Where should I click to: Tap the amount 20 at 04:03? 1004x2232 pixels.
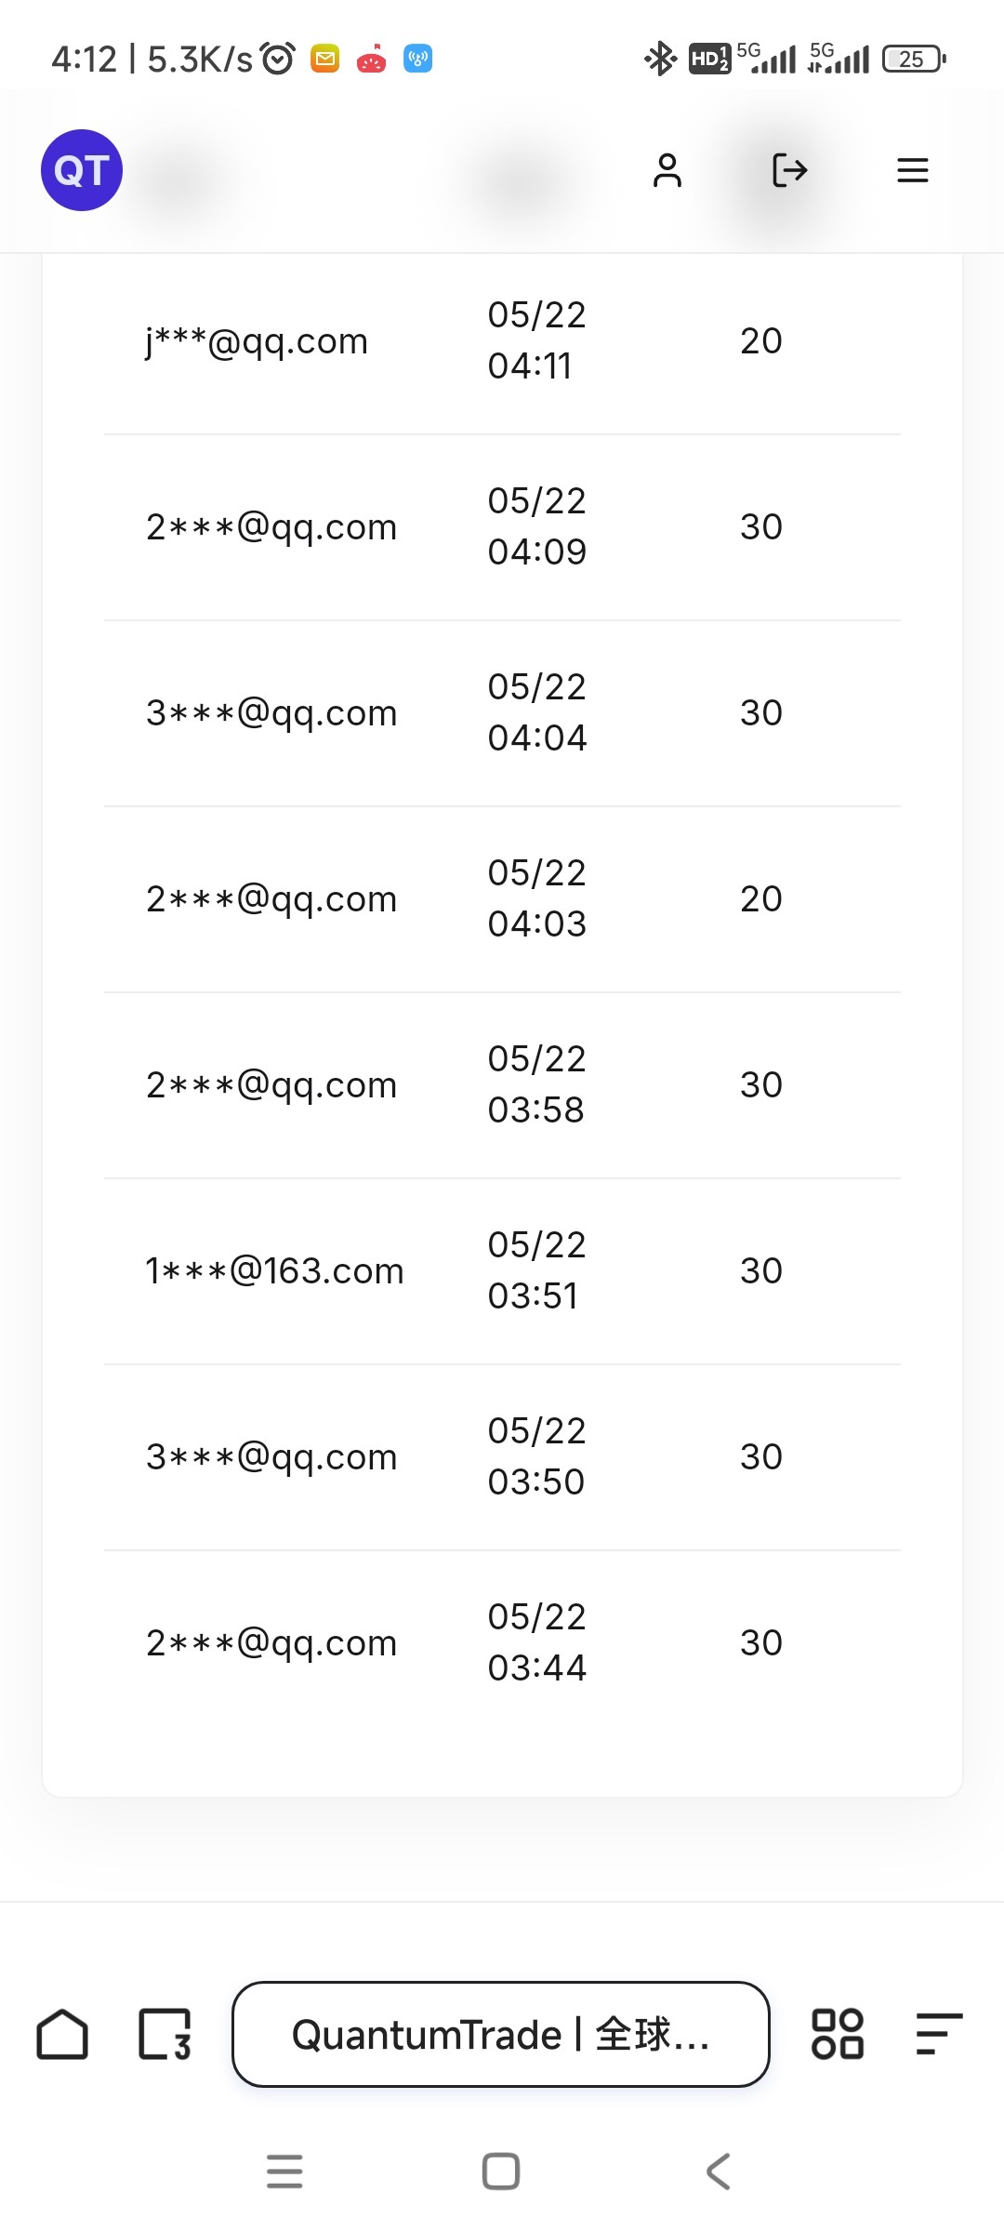pyautogui.click(x=760, y=899)
